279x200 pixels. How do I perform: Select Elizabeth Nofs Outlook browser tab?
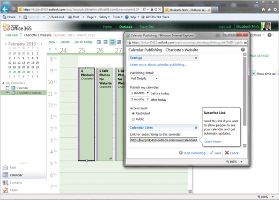coord(188,10)
